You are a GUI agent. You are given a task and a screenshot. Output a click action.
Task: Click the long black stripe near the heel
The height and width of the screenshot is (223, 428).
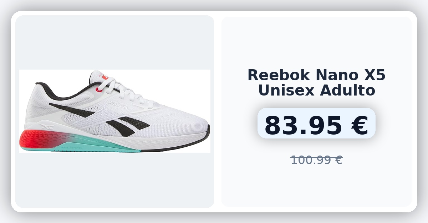click(71, 110)
